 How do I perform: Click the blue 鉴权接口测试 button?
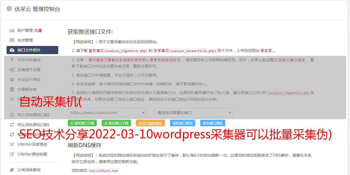(x=183, y=123)
